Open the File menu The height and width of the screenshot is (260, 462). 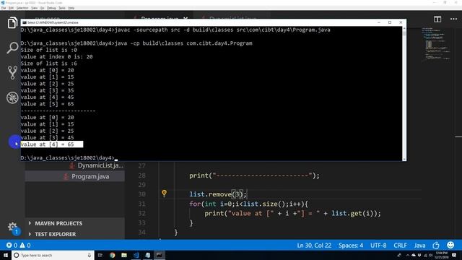pyautogui.click(x=4, y=8)
